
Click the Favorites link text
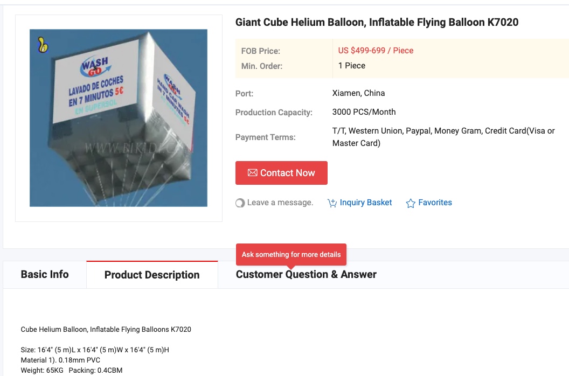[x=435, y=203]
